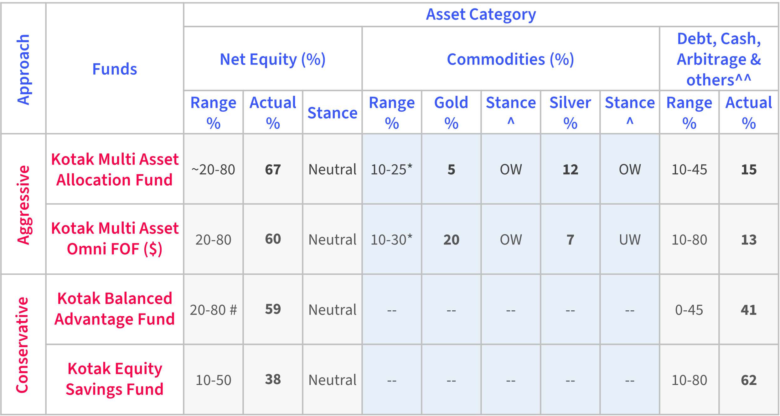Click Kotak Equity Savings Fund name

point(115,379)
